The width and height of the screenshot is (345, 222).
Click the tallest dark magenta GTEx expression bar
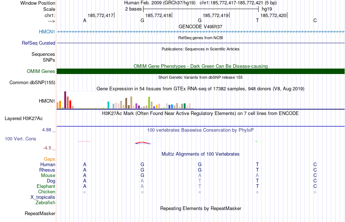click(65, 100)
